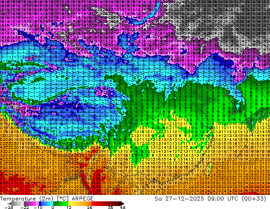Click the '12' legend value
The height and width of the screenshot is (209, 270).
(69, 207)
